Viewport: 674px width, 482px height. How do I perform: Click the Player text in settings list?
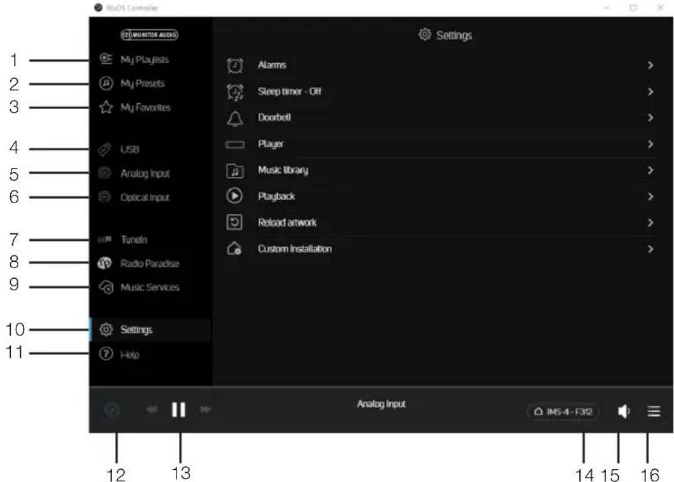click(271, 144)
